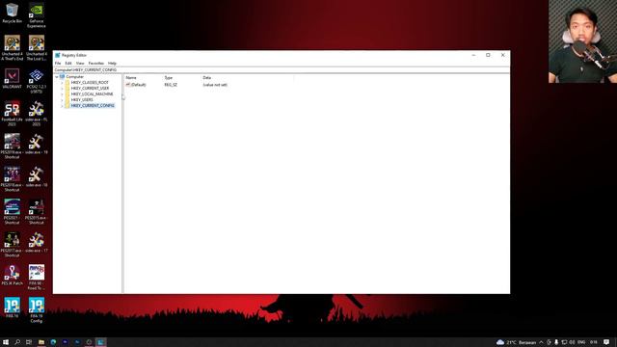The width and height of the screenshot is (617, 347).
Task: Click the (value not set) data cell
Action: tap(215, 85)
